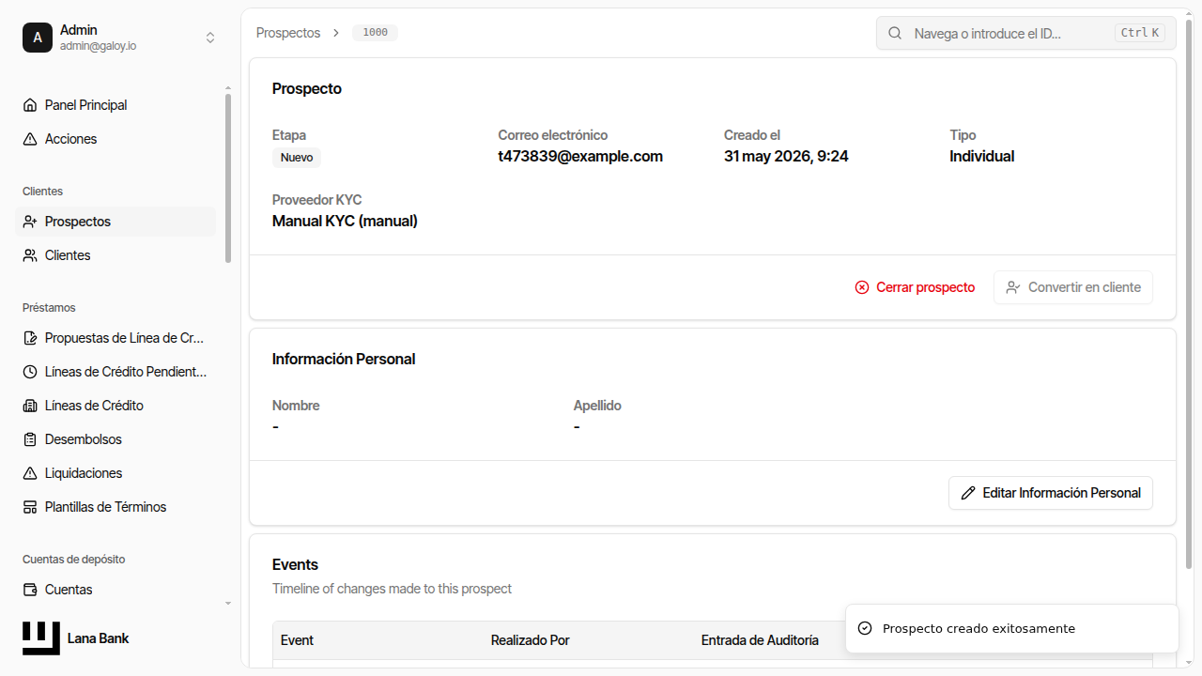Click the Propuestas de Línea de Crédito icon
The height and width of the screenshot is (676, 1202).
pos(30,338)
